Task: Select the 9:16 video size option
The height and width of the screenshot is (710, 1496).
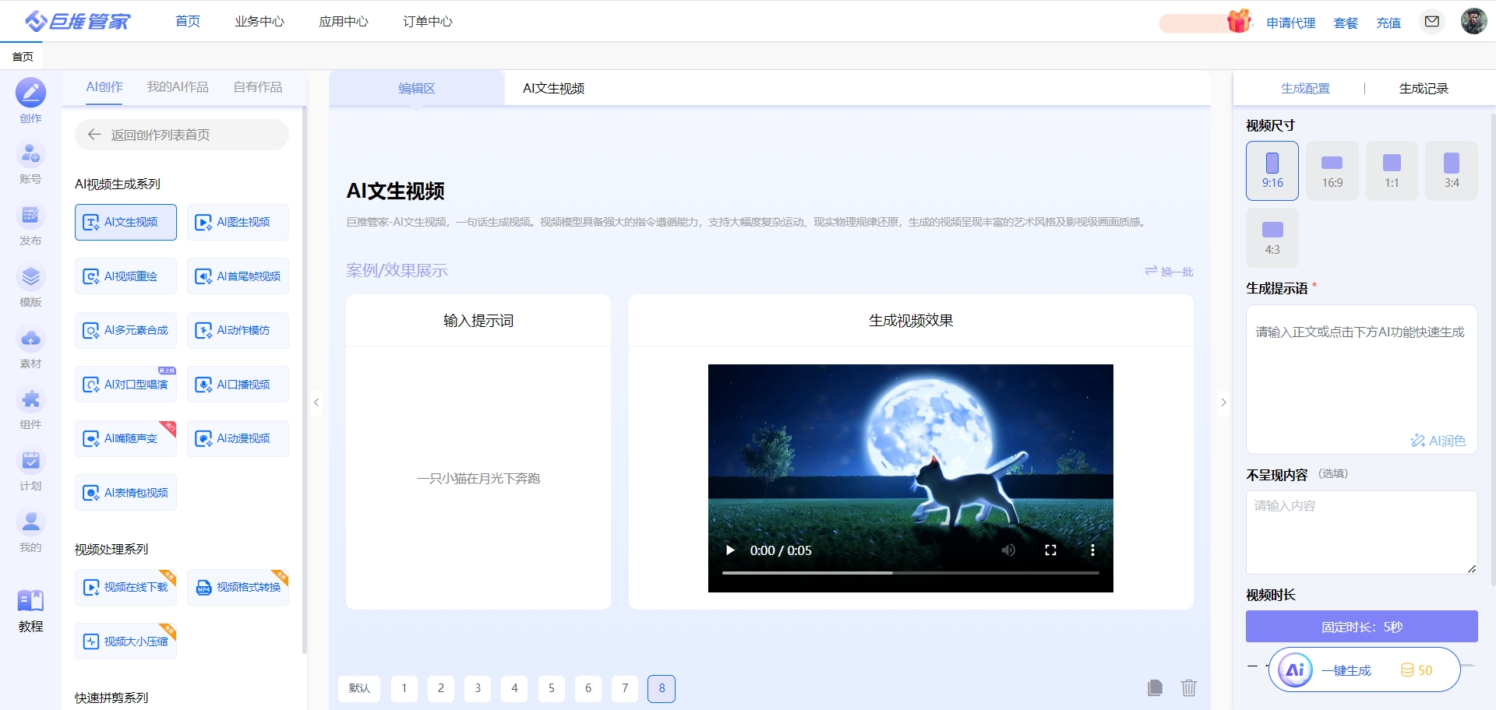Action: click(1272, 170)
